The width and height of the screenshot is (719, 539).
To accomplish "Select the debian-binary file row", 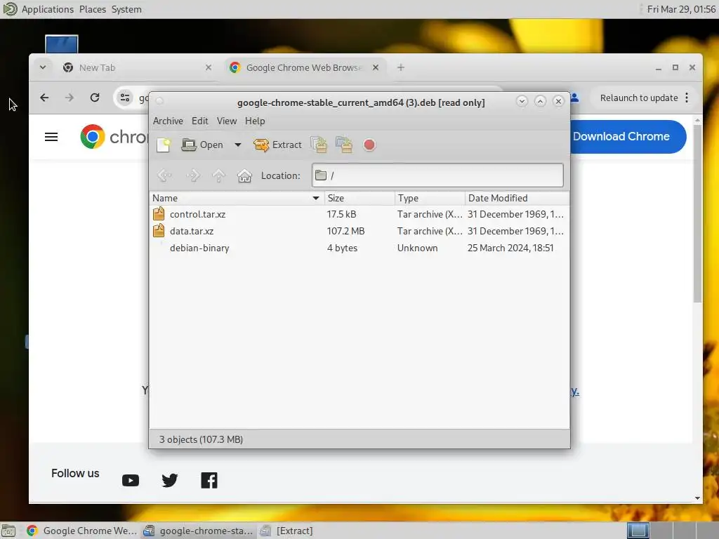I will coord(359,248).
